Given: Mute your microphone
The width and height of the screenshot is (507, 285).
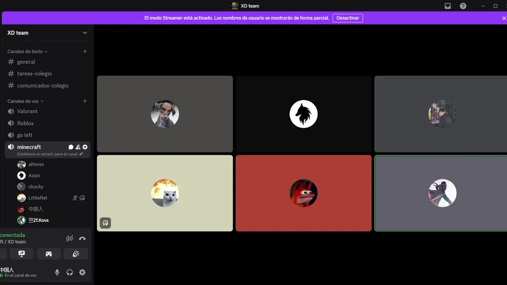Looking at the screenshot, I should (x=57, y=272).
